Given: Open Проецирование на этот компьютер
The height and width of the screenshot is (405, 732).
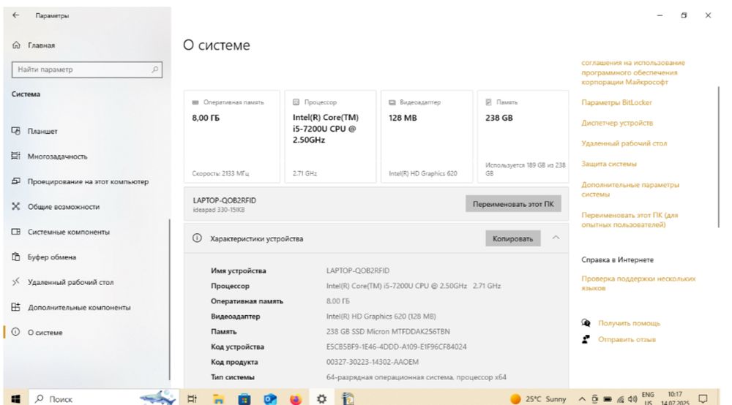Looking at the screenshot, I should coord(80,181).
